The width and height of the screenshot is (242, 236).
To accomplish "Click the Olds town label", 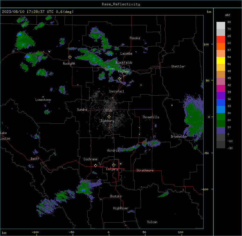I will click(x=109, y=110).
